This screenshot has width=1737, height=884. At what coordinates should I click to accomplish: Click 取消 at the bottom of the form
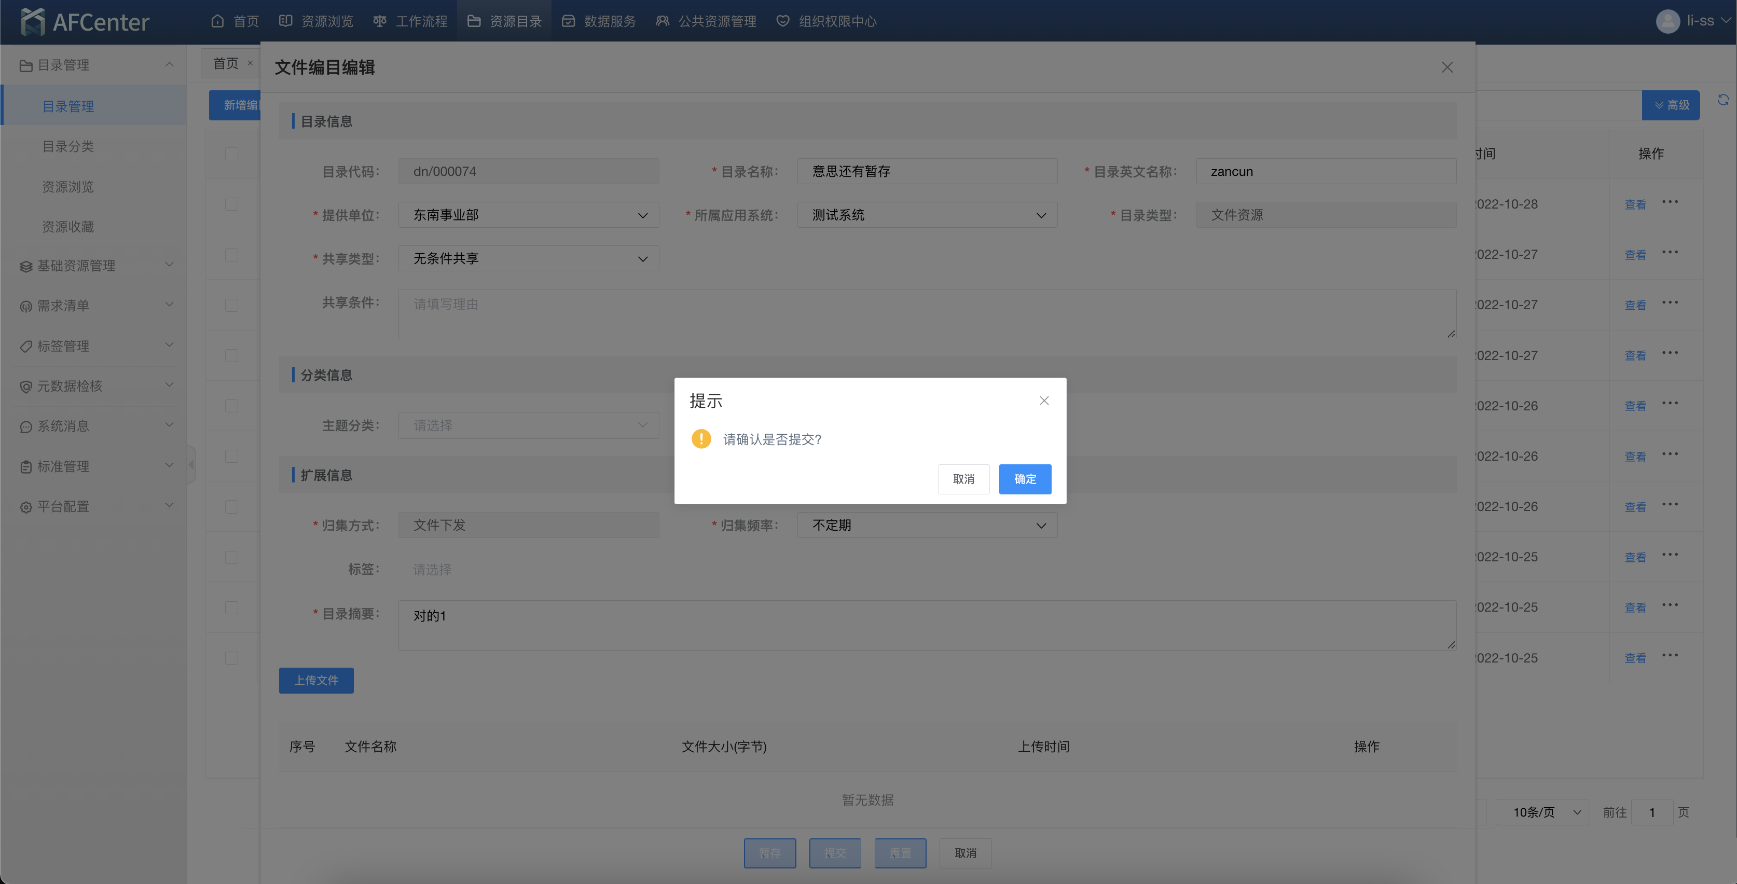[966, 853]
